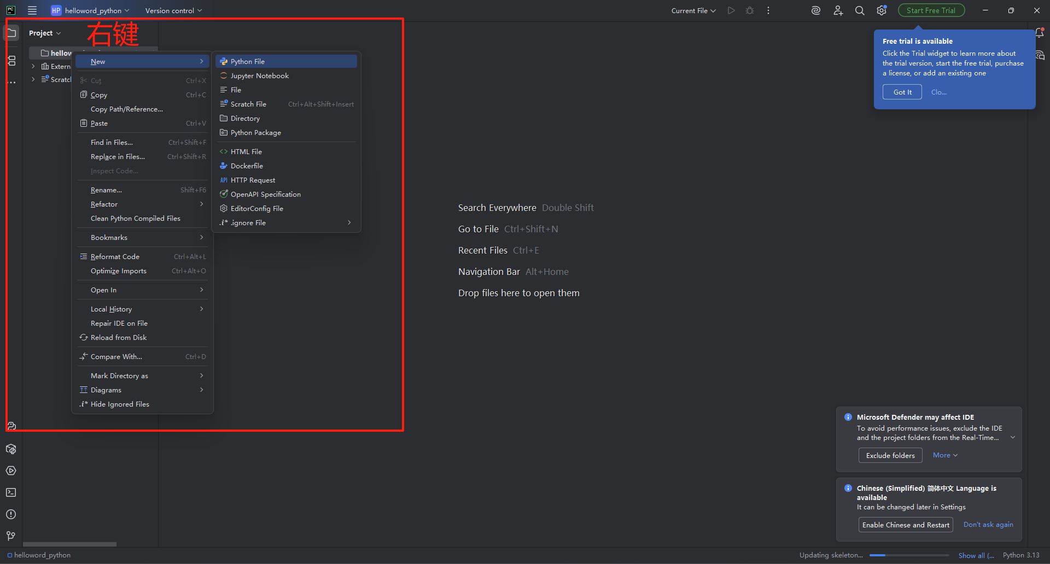Open the Git version control panel
The width and height of the screenshot is (1050, 564).
11,536
